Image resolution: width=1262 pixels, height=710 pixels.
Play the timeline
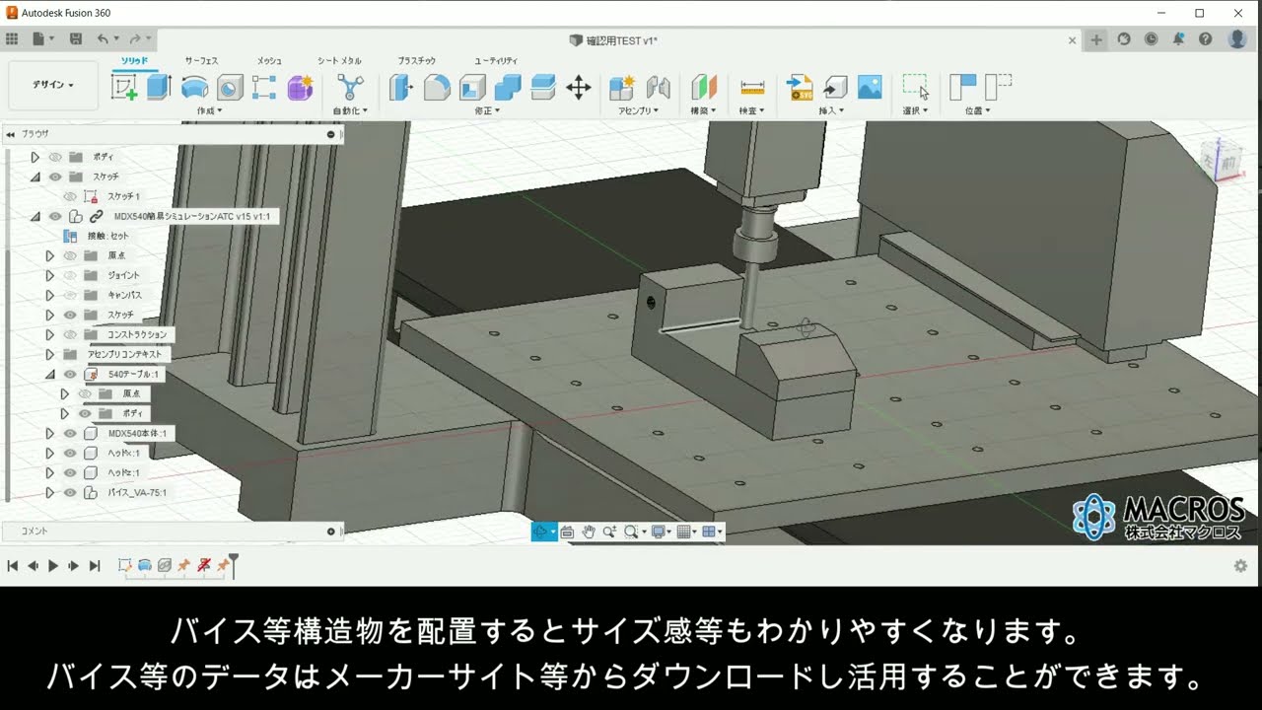(x=53, y=566)
